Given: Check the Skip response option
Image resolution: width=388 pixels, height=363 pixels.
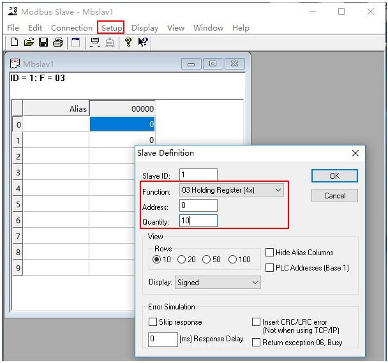Looking at the screenshot, I should click(153, 322).
